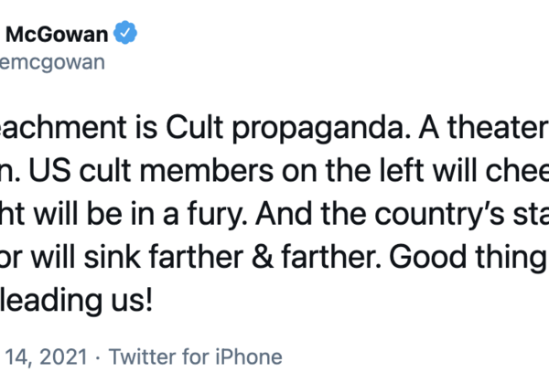Click the dot separator before Twitter for iPhone
The height and width of the screenshot is (383, 549).
coord(100,357)
